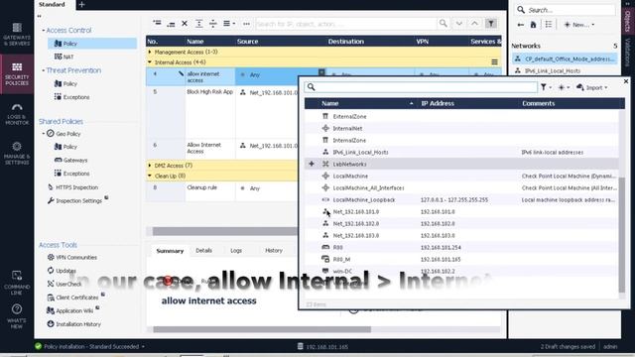
Task: Expand Management Access (1-3) section
Action: tap(150, 52)
